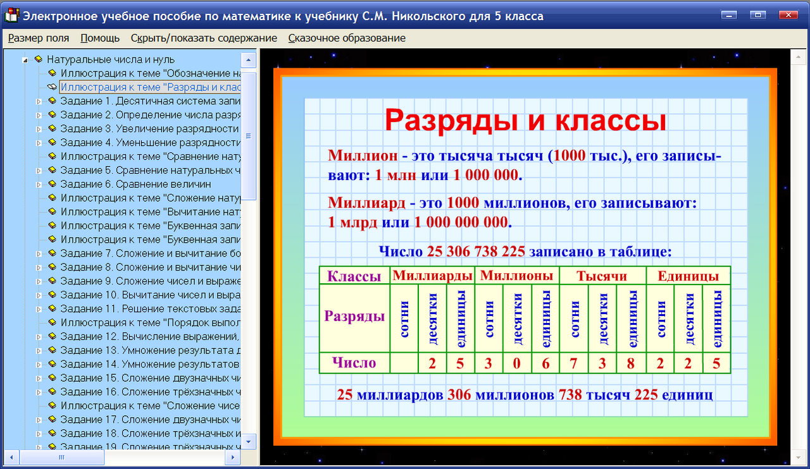Select the book icon of "Задание 16. Сложение трёхзначных"
Viewport: 810px width, 469px height.
[53, 391]
